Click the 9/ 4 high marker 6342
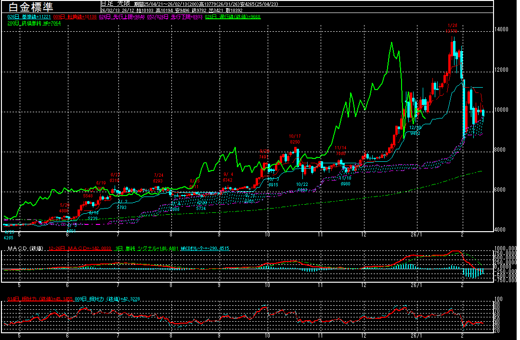This screenshot has width=520, height=340. (x=228, y=177)
